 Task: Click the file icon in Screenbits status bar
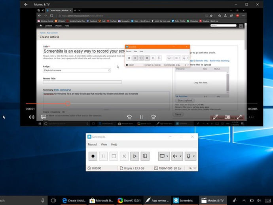coord(121,168)
